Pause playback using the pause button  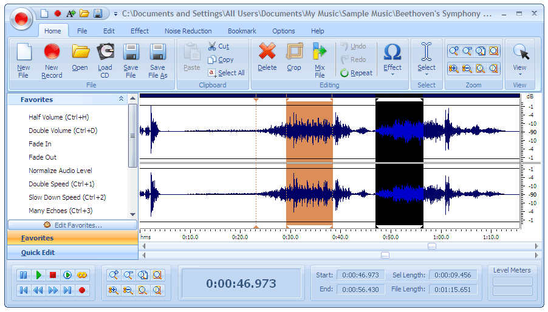(24, 275)
